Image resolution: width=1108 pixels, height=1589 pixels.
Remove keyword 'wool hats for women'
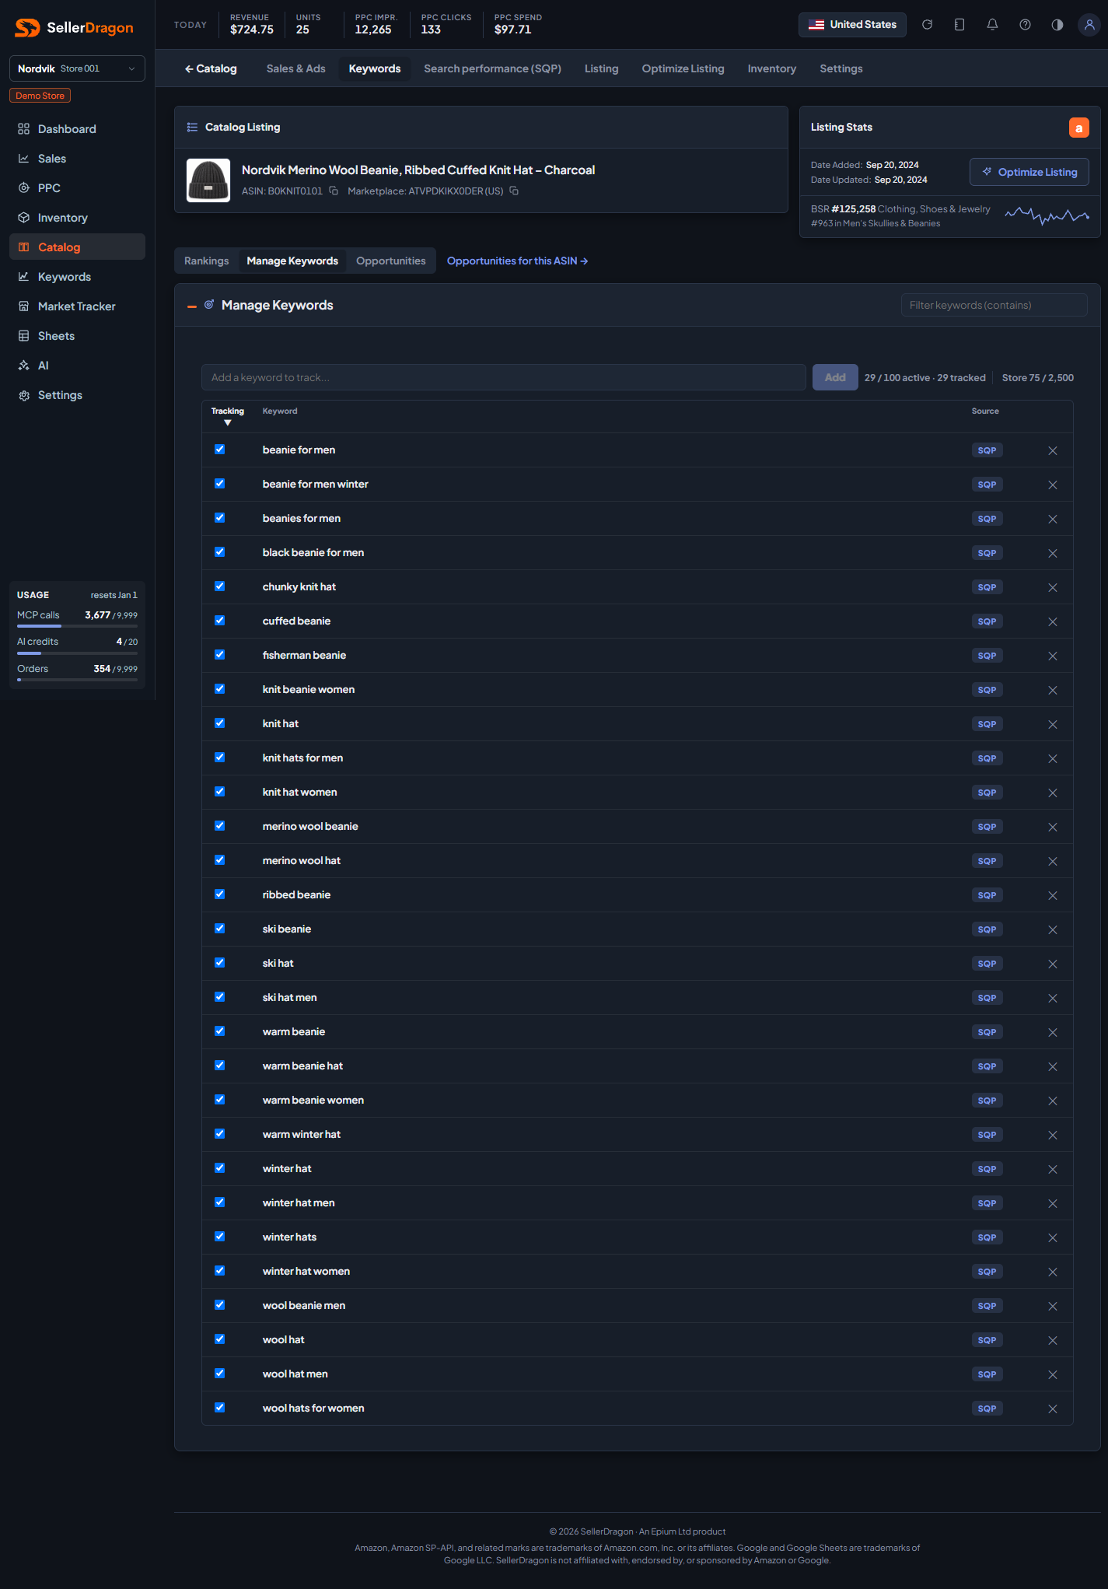(x=1053, y=1409)
